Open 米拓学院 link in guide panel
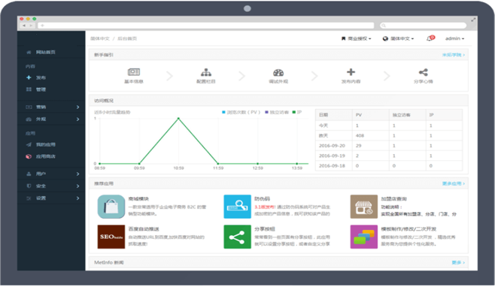495x287 pixels. pyautogui.click(x=454, y=55)
